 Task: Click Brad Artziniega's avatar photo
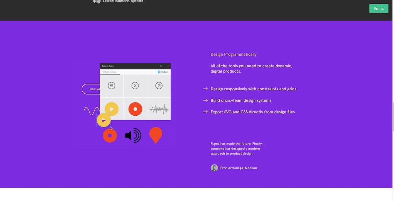(214, 168)
